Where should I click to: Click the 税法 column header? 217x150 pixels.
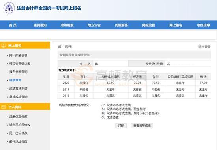[203, 76]
